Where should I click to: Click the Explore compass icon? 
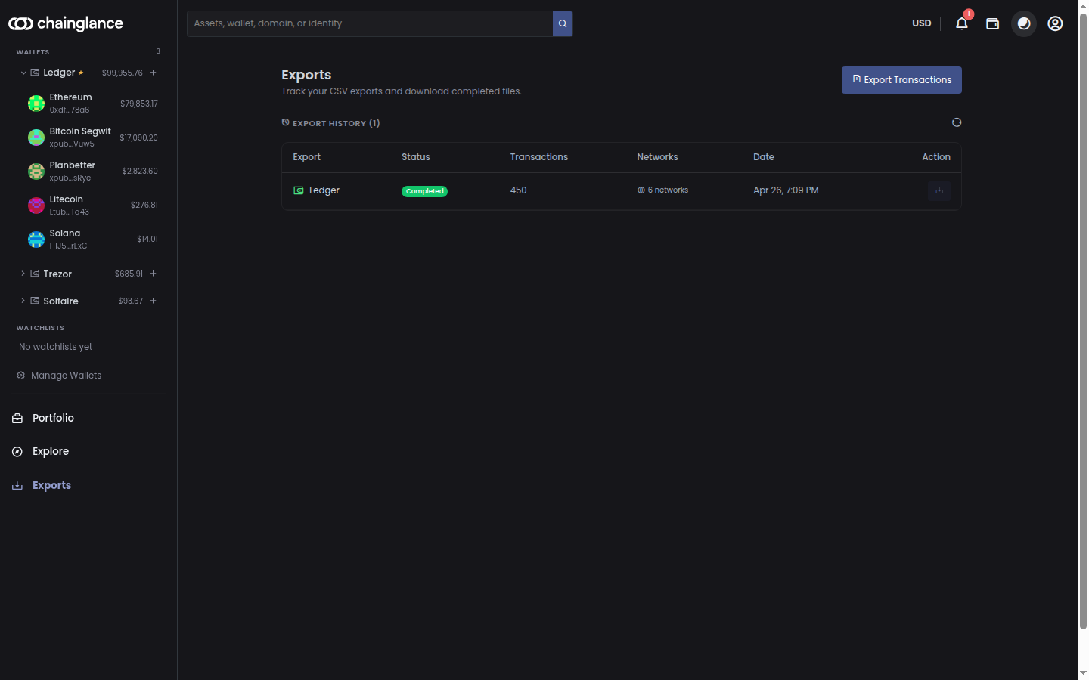[17, 451]
